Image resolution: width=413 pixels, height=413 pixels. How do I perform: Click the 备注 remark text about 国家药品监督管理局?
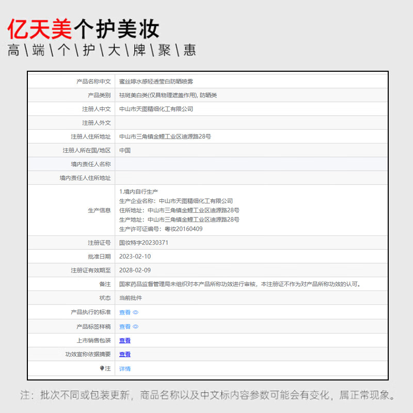240,284
